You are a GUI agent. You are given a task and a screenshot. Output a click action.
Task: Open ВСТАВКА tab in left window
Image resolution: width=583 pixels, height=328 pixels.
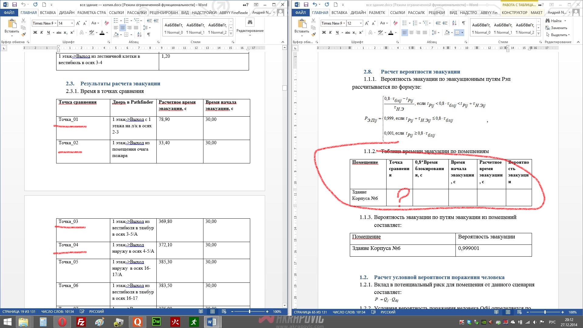tap(48, 12)
